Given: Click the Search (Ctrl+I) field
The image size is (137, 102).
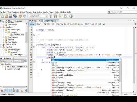Looking at the screenshot, I should tap(122, 12).
